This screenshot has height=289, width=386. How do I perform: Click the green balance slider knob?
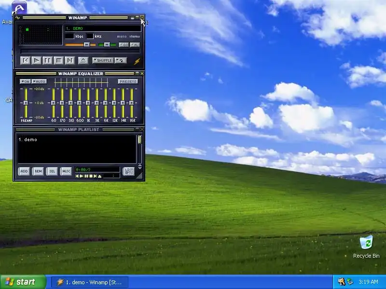coord(107,44)
